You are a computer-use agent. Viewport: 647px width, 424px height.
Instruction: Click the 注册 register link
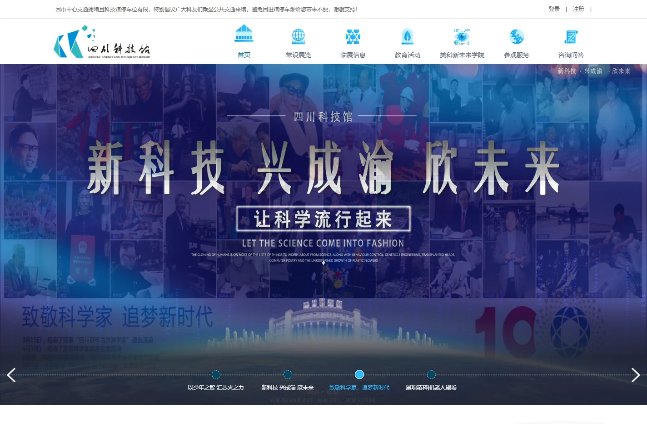tap(578, 9)
